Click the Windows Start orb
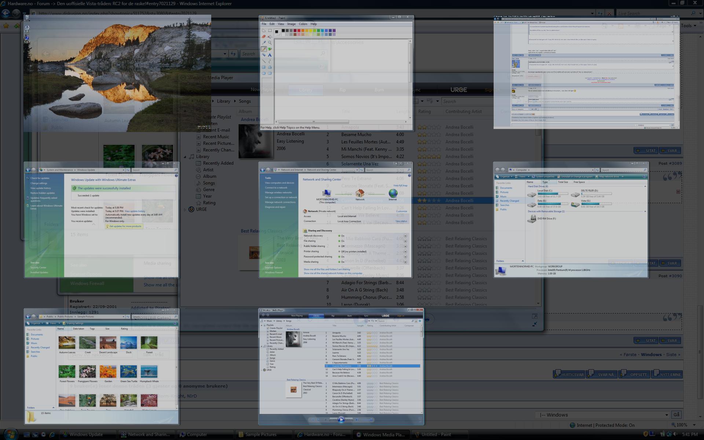704x440 pixels. (x=11, y=434)
